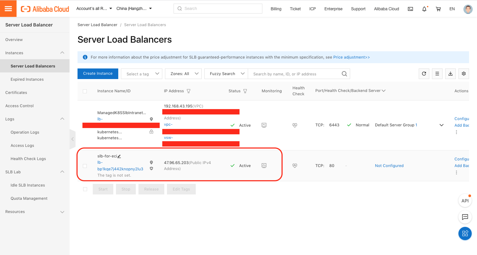Open the user avatar account menu
The image size is (477, 255).
coord(468,9)
